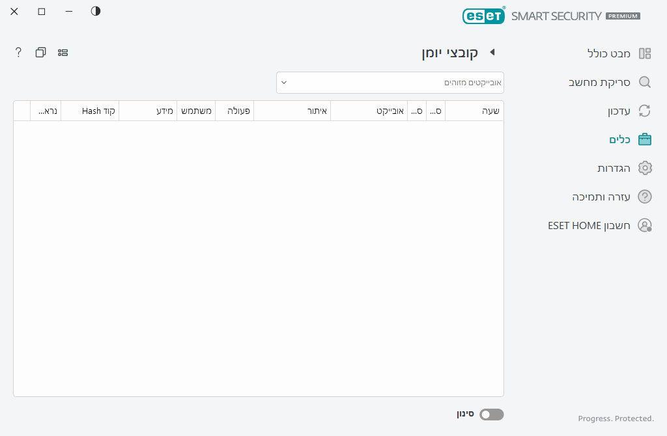Click the Action (פעולה) column header
667x436 pixels.
(x=234, y=111)
